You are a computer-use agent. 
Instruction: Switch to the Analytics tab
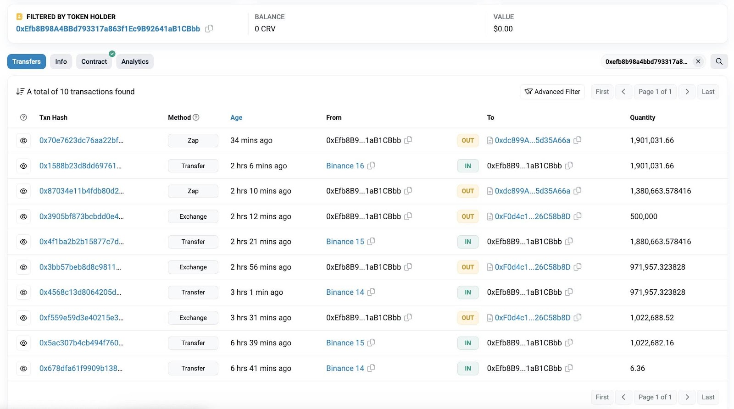[x=135, y=61]
